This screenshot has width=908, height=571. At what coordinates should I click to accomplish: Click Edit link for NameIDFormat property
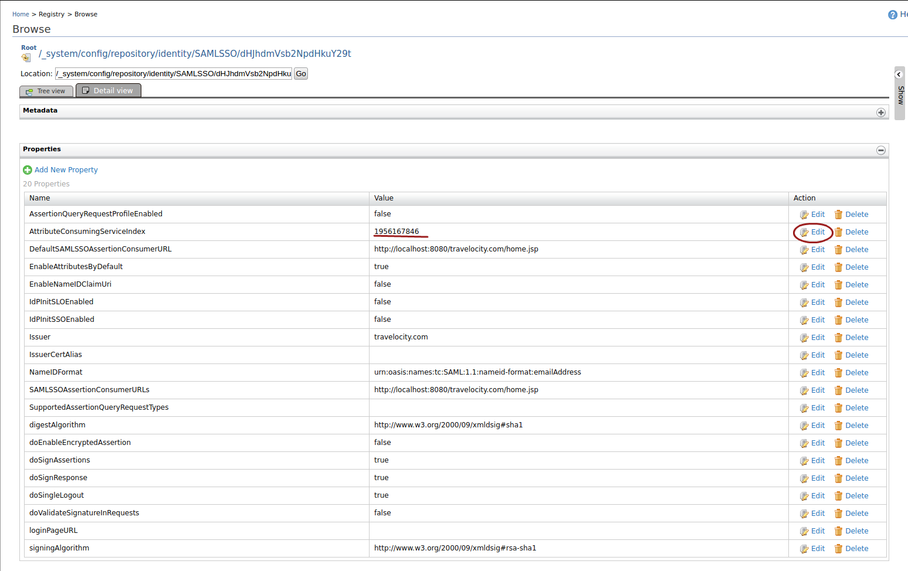click(x=818, y=373)
